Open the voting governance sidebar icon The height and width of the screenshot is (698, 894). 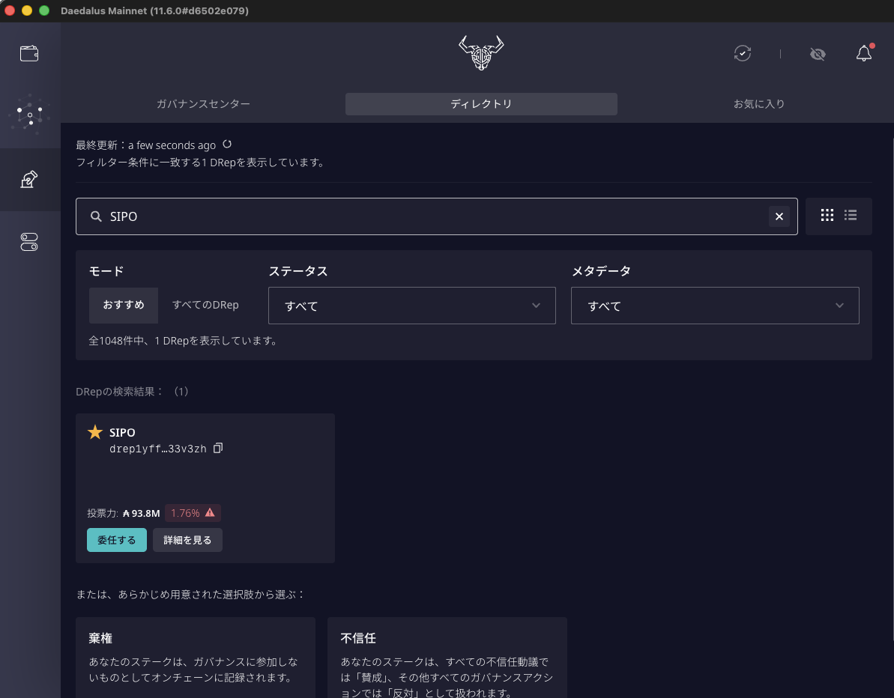29,180
